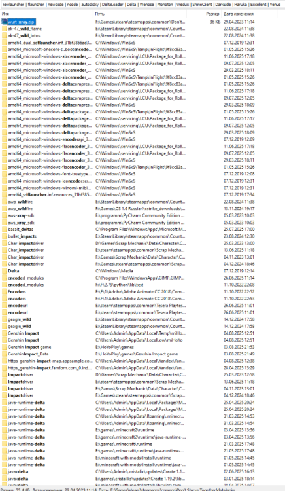Select the lowercase encoders folder name

pos(17,299)
